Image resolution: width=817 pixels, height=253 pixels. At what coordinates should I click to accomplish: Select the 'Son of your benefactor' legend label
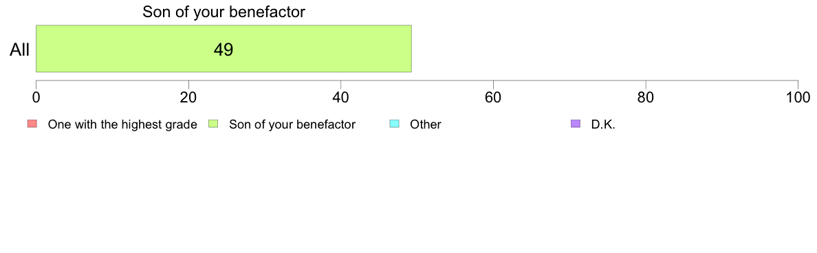point(292,124)
